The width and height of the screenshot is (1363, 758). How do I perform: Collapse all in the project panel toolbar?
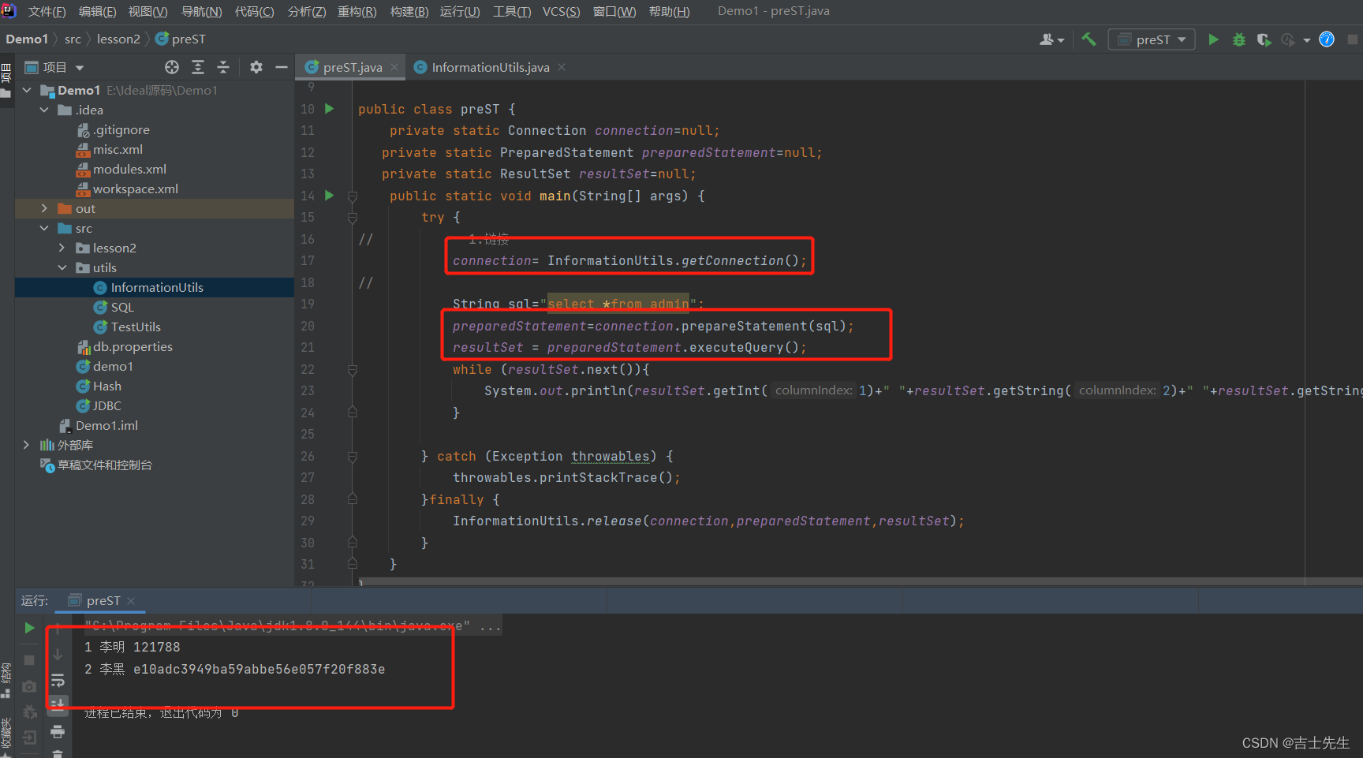[223, 67]
